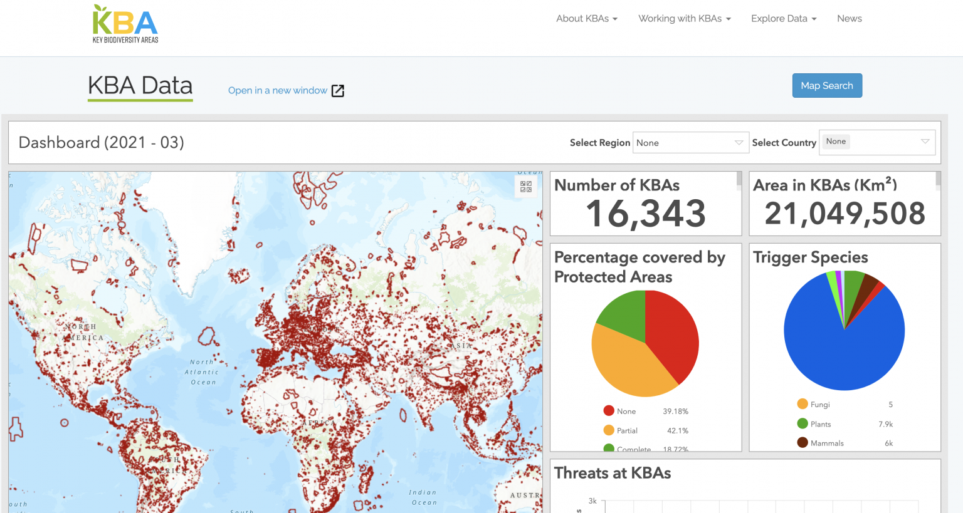The width and height of the screenshot is (963, 513).
Task: Expand the About KBAs menu
Action: (587, 19)
